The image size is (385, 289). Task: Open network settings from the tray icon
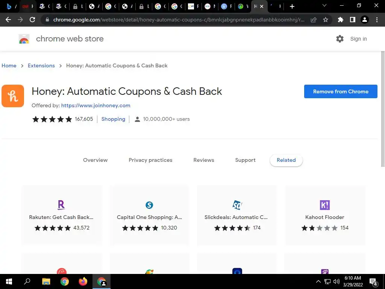tap(327, 281)
